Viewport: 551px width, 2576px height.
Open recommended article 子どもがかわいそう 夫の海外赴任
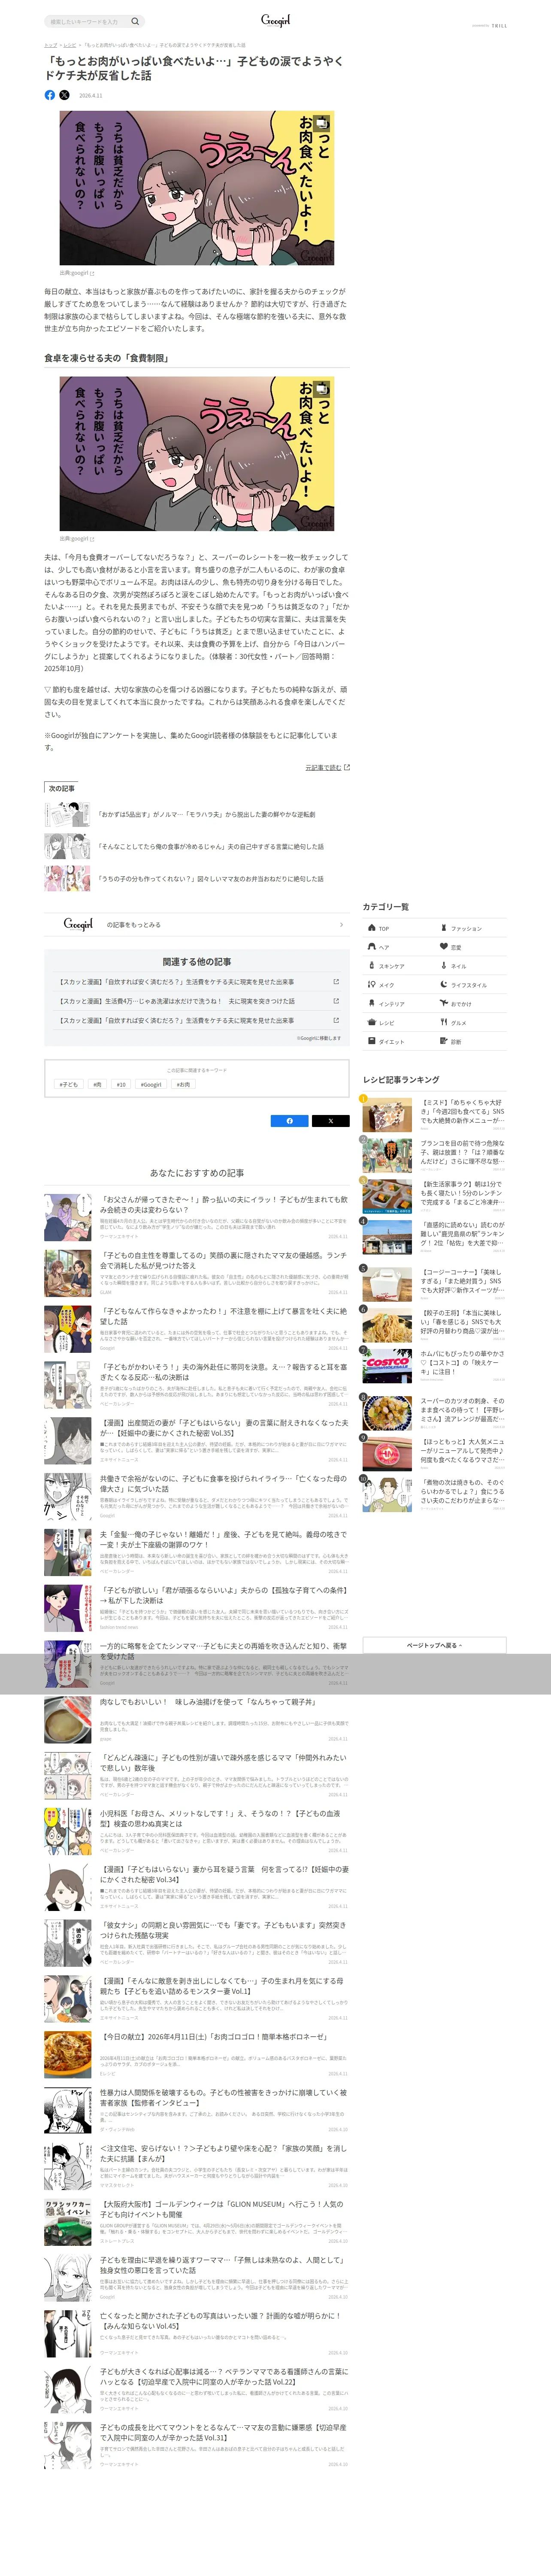[197, 1385]
